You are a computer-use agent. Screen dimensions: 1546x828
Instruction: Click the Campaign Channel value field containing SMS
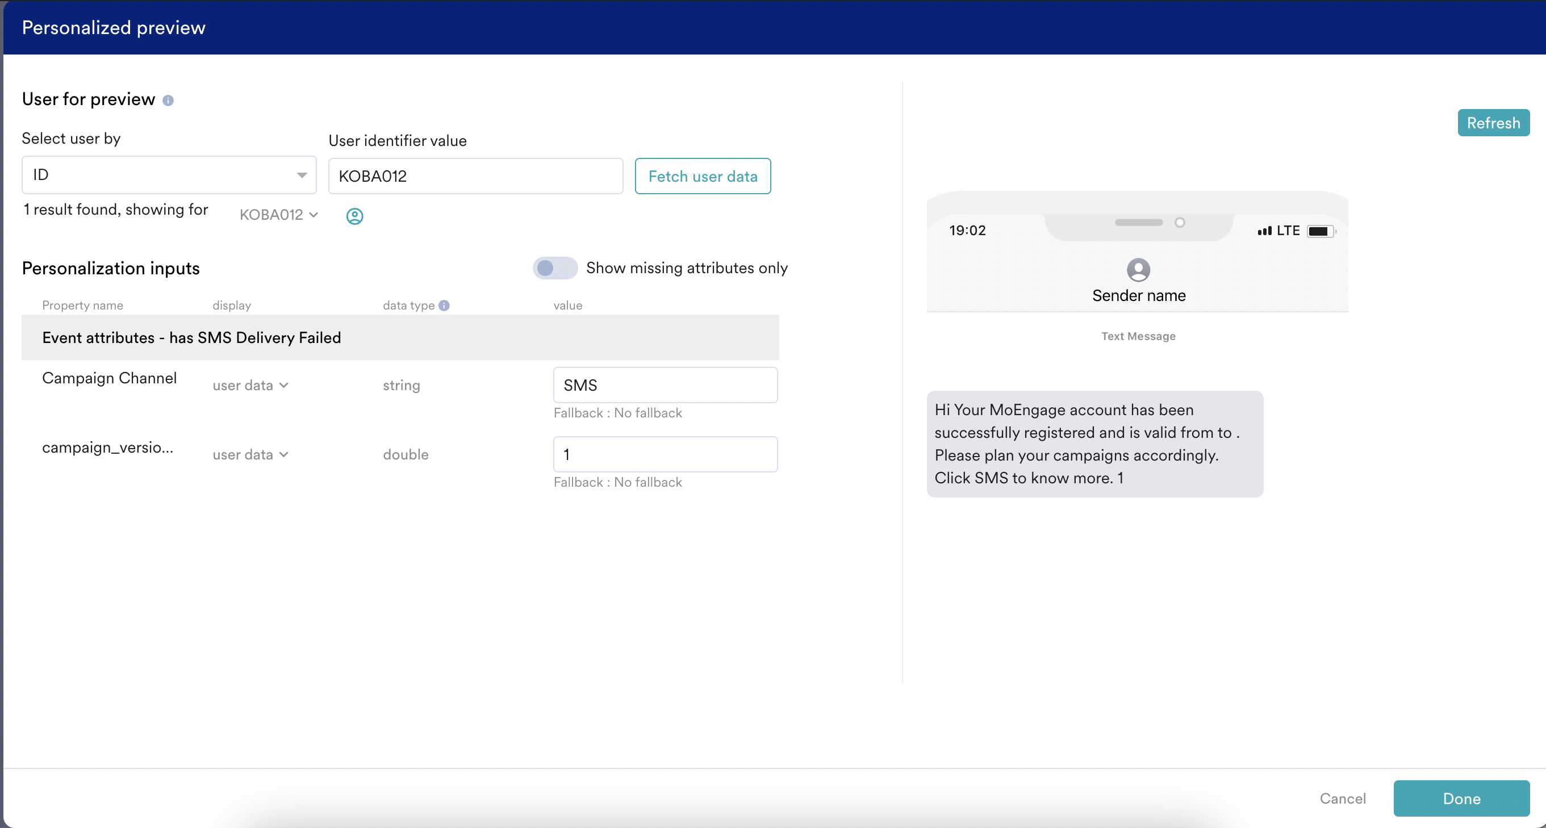pos(665,385)
